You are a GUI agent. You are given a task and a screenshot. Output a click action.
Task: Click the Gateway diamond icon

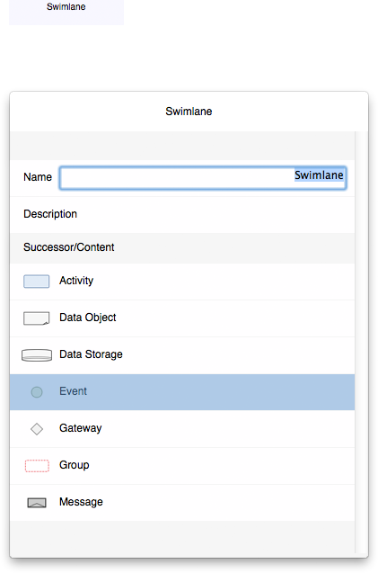pos(37,429)
